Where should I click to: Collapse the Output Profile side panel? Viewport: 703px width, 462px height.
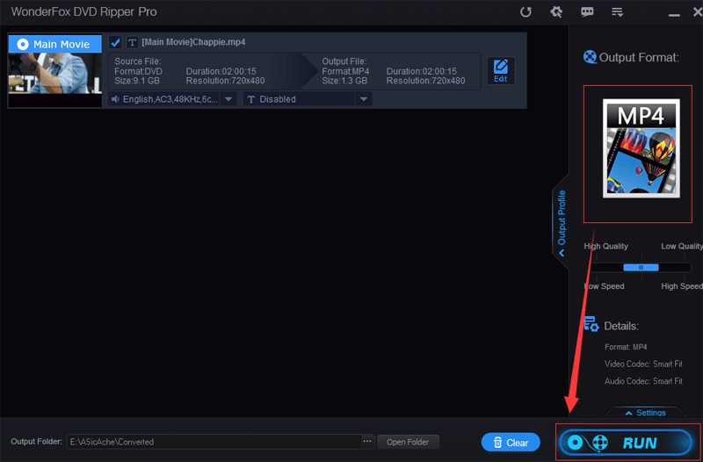[x=562, y=223]
